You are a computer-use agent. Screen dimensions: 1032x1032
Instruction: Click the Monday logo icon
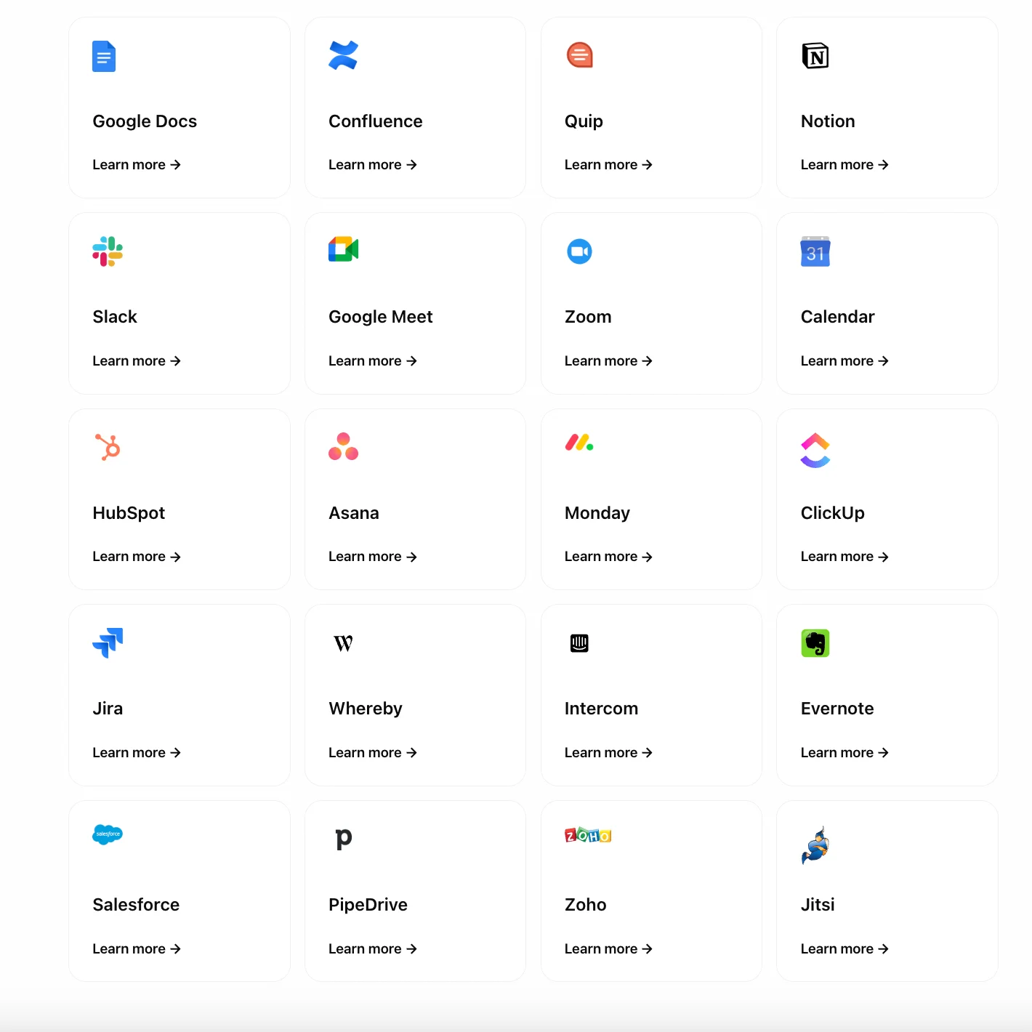pyautogui.click(x=579, y=443)
